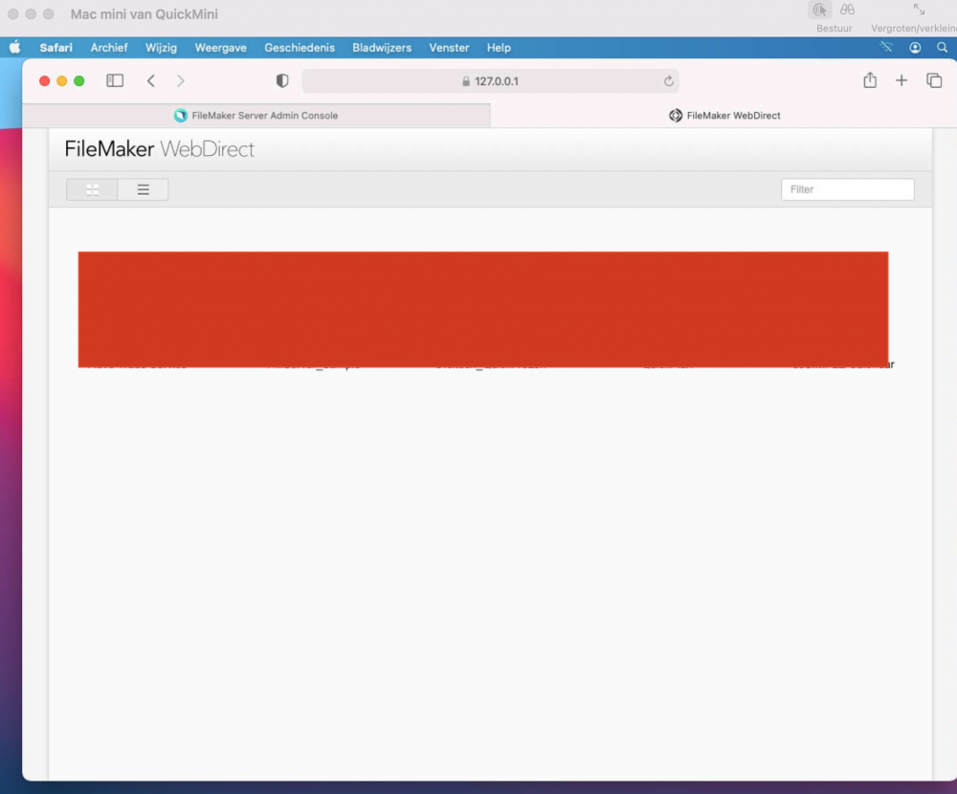Switch to FileMaker Server Admin Console tab
Screen dimensions: 957x794
coord(256,116)
